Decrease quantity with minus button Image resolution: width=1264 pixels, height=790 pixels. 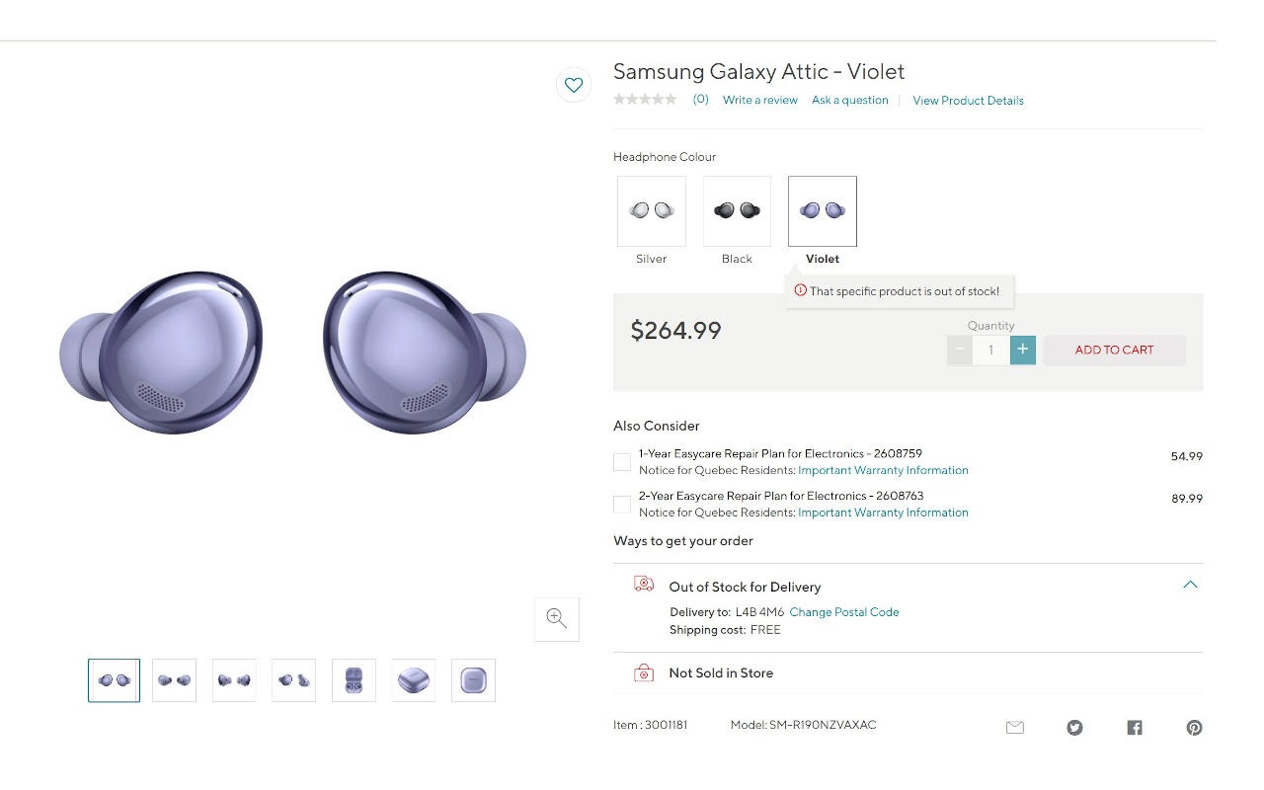point(959,350)
